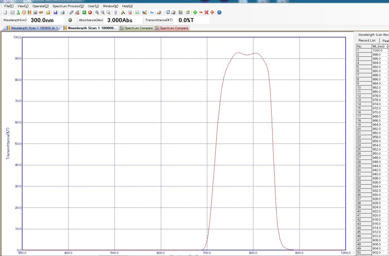This screenshot has height=256, width=389.
Task: Click the zoom in magnifier icon
Action: pyautogui.click(x=97, y=12)
